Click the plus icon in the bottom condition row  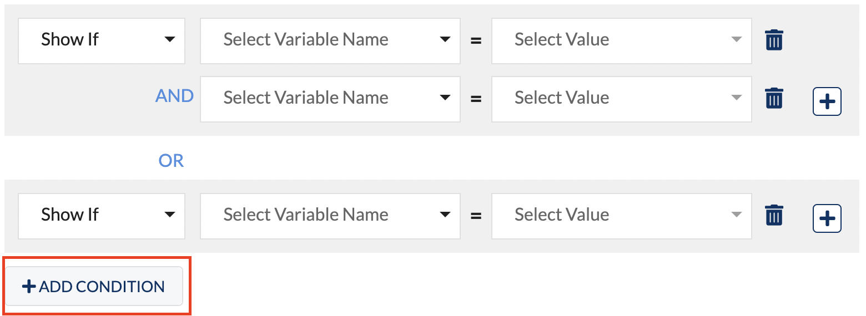click(x=827, y=218)
